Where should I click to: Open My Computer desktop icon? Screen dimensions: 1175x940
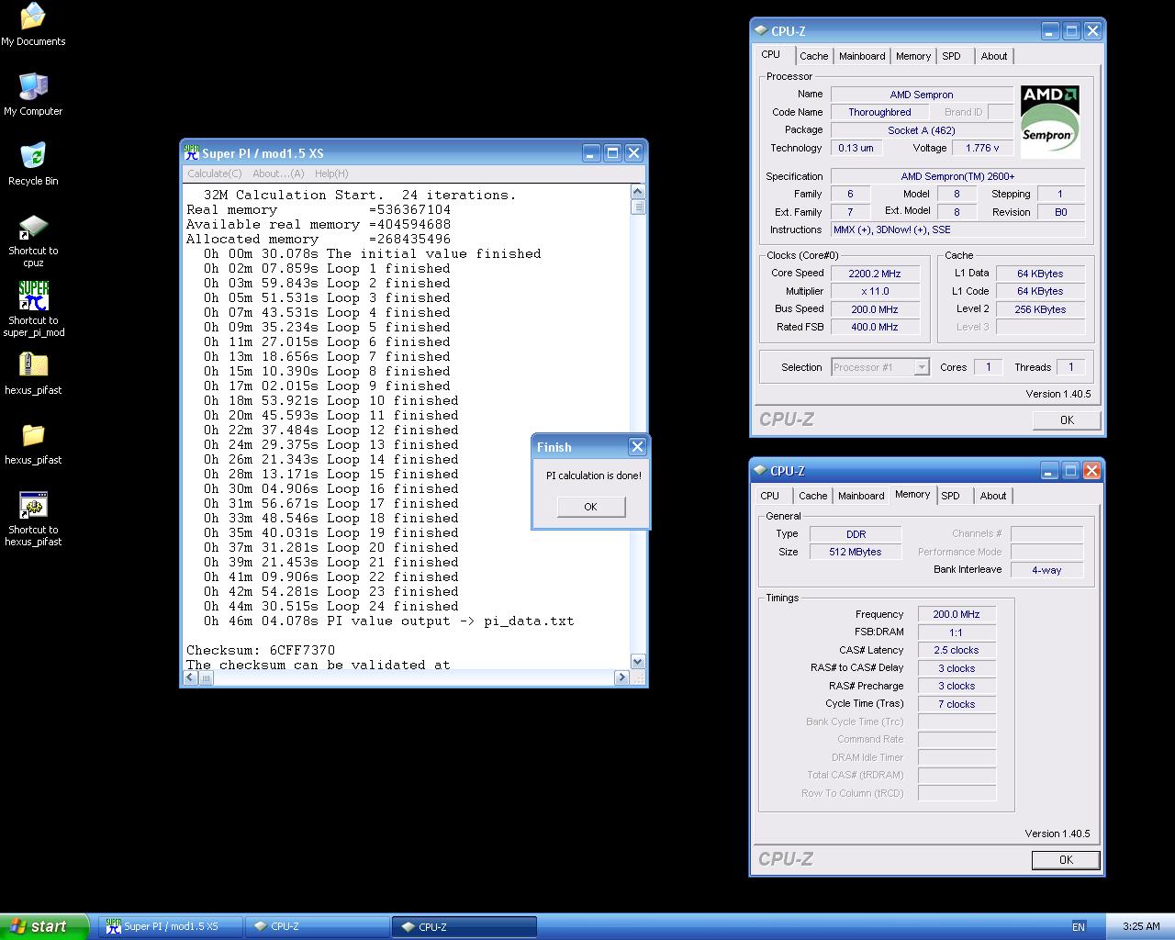tap(33, 95)
